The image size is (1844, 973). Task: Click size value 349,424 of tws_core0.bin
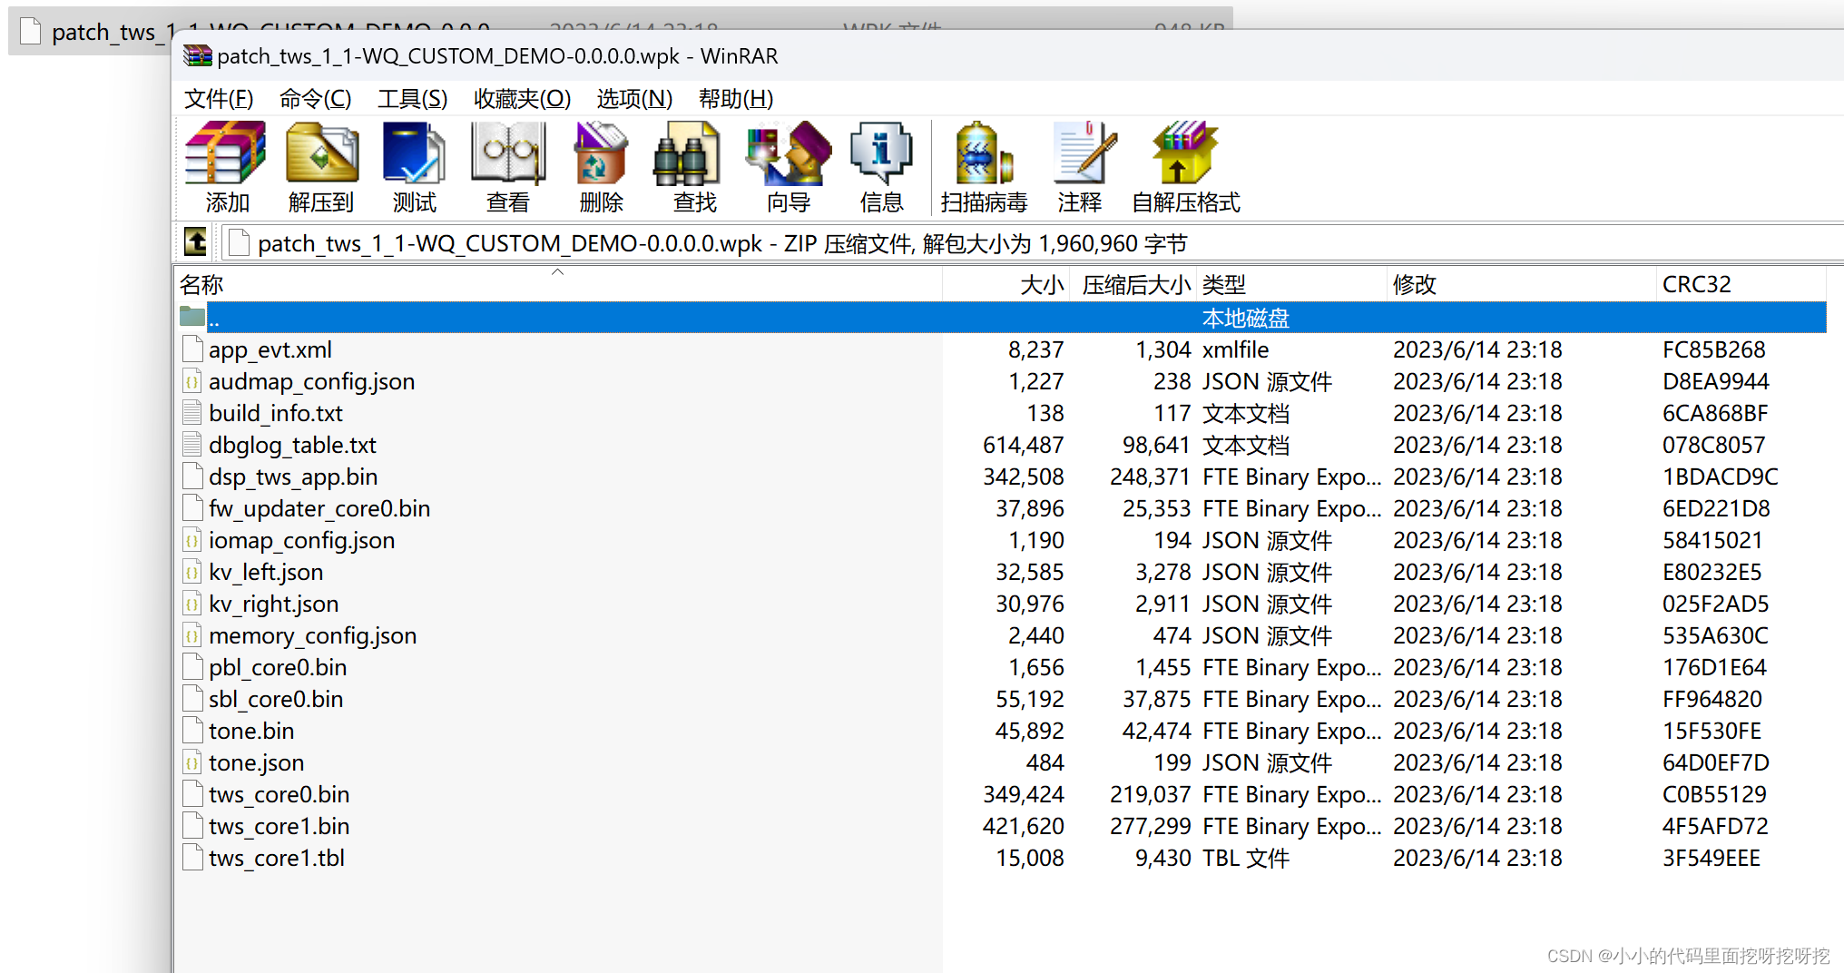(1023, 794)
